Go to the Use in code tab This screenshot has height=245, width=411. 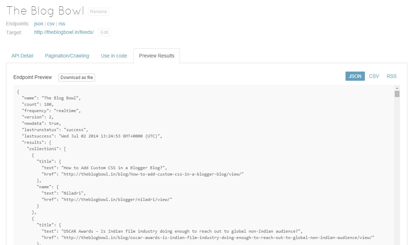pyautogui.click(x=114, y=56)
